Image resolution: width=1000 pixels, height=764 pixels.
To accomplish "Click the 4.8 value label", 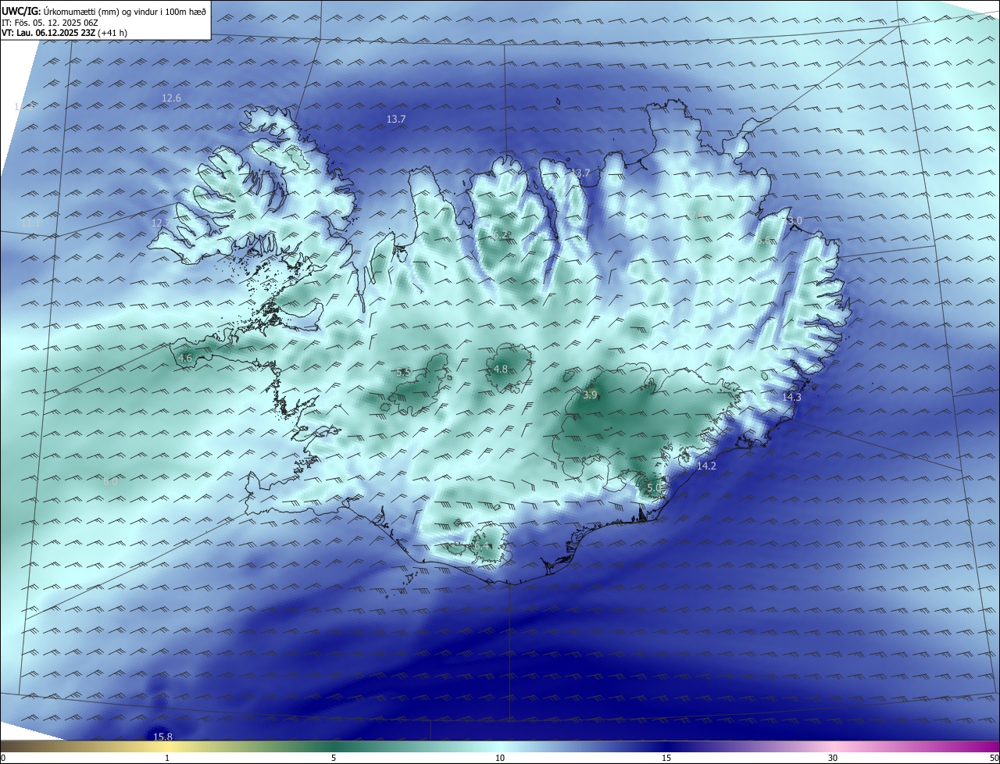I will pyautogui.click(x=501, y=370).
